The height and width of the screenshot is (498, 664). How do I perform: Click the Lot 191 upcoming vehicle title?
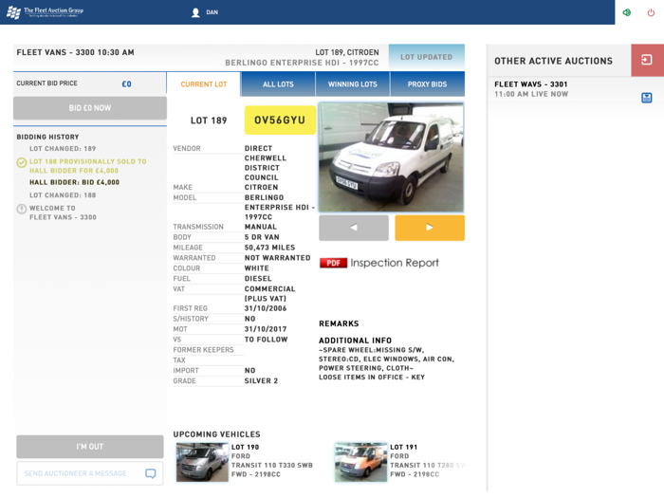pyautogui.click(x=403, y=447)
